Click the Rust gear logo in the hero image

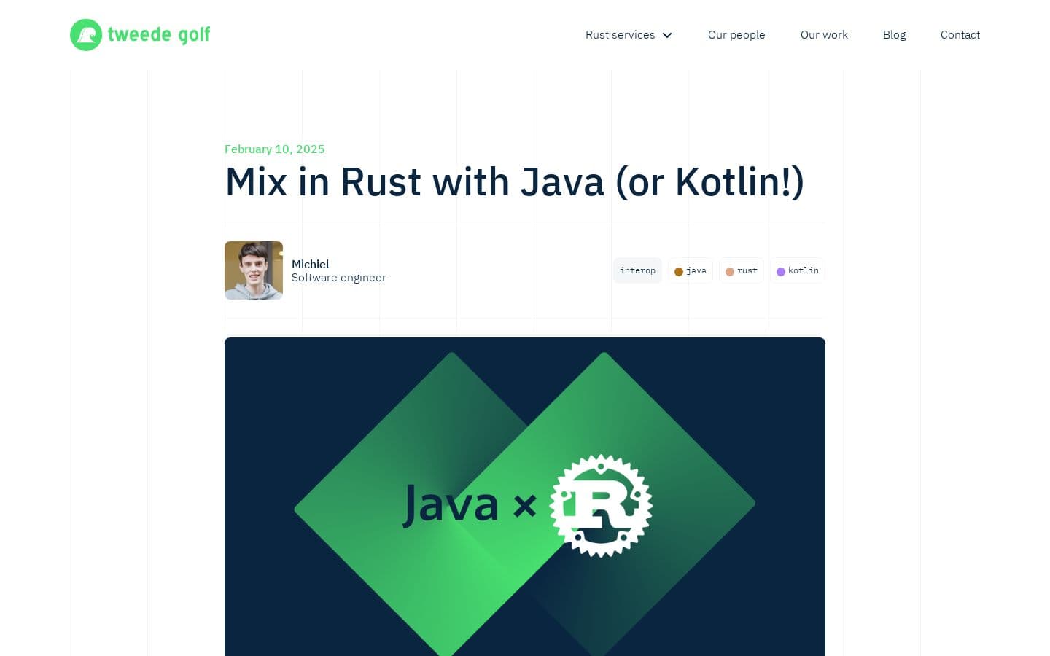point(602,505)
